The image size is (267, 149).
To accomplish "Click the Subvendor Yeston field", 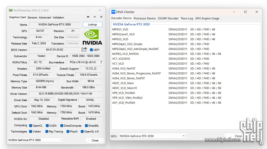I will coord(41,56).
